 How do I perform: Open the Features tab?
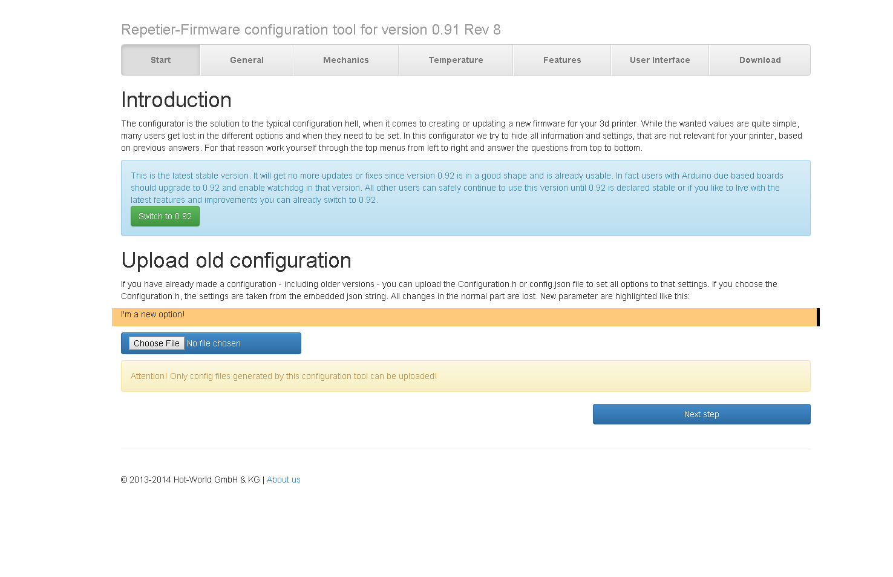tap(561, 60)
